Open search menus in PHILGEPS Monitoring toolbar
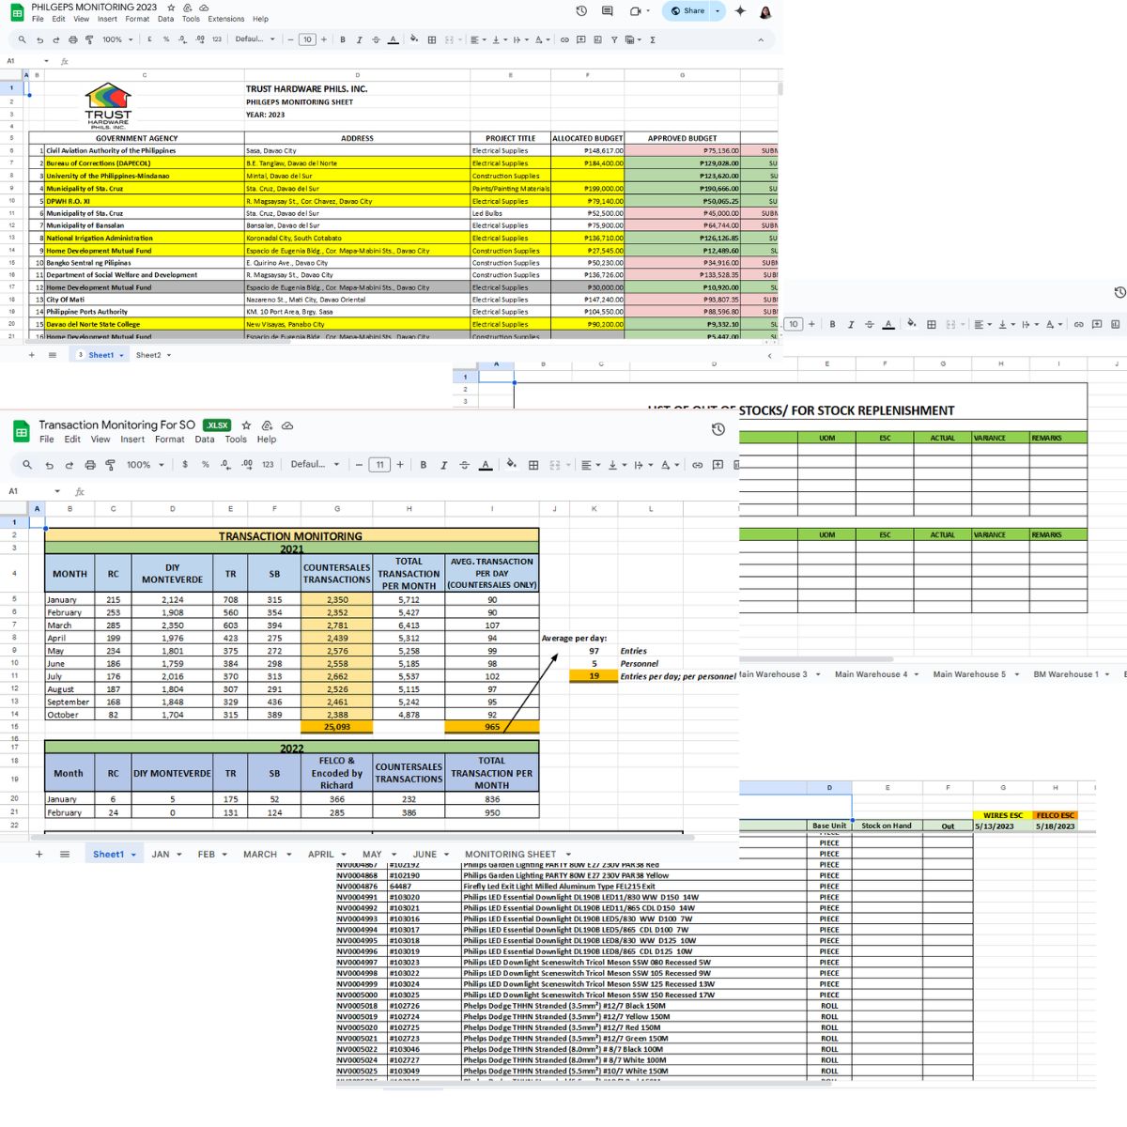This screenshot has height=1127, width=1127. pyautogui.click(x=22, y=39)
